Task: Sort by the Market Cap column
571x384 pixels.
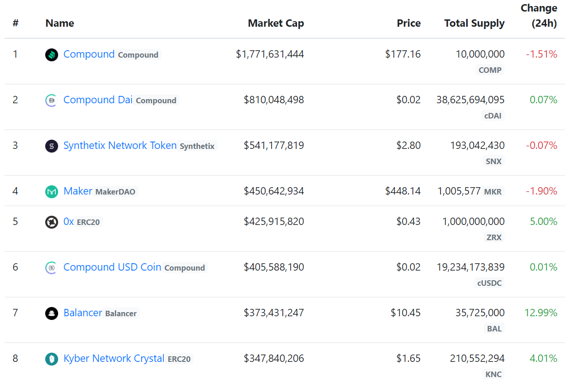Action: click(276, 23)
